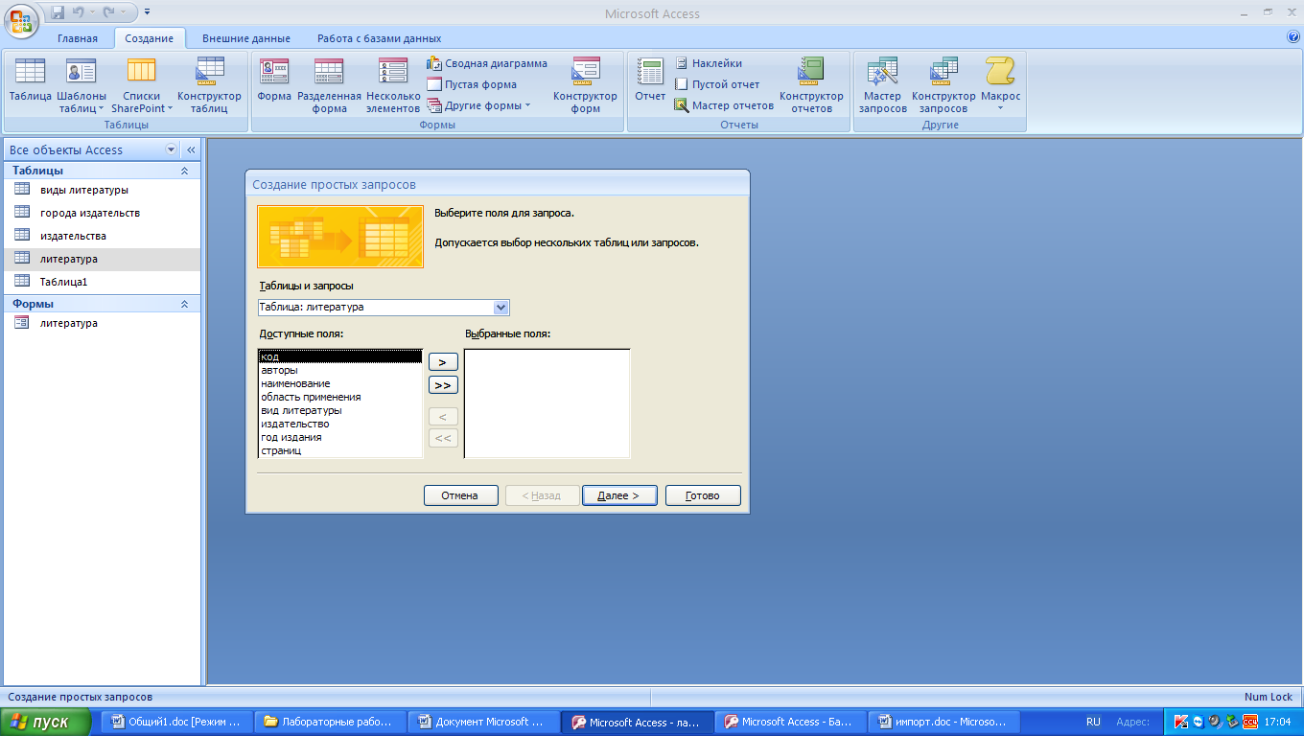Open Конструктор форм
Image resolution: width=1304 pixels, height=736 pixels.
[x=585, y=84]
